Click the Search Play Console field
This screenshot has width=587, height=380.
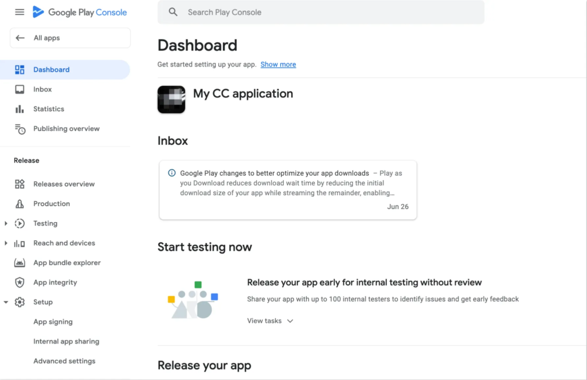tap(321, 12)
